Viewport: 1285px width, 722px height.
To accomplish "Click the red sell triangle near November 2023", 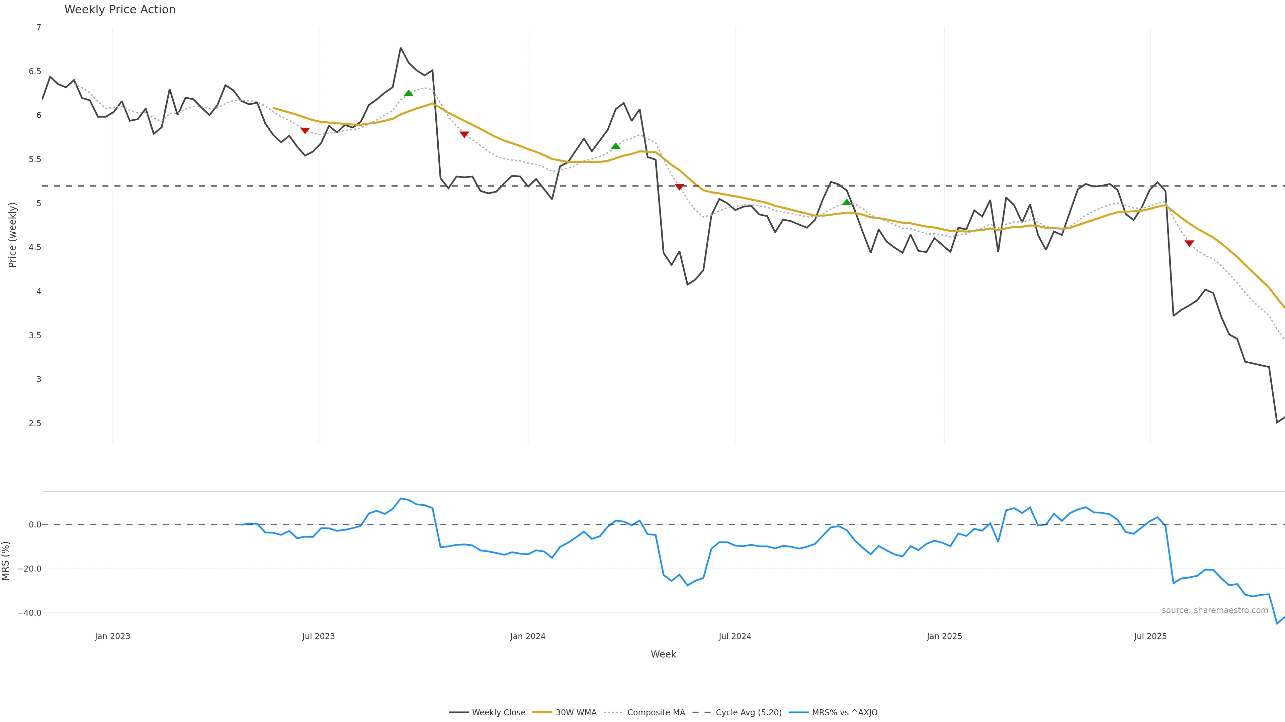I will point(464,134).
